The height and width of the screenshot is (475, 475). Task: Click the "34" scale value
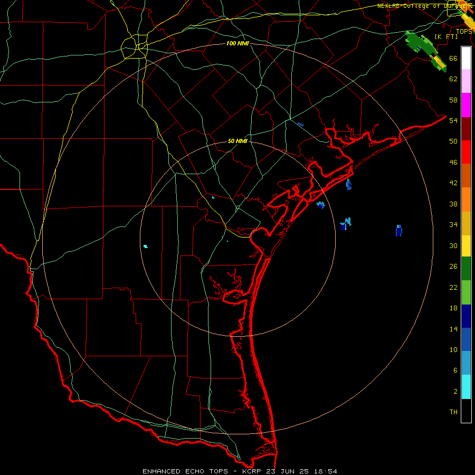point(453,225)
